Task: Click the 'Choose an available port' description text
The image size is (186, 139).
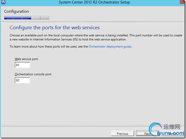Action: [x=96, y=37]
